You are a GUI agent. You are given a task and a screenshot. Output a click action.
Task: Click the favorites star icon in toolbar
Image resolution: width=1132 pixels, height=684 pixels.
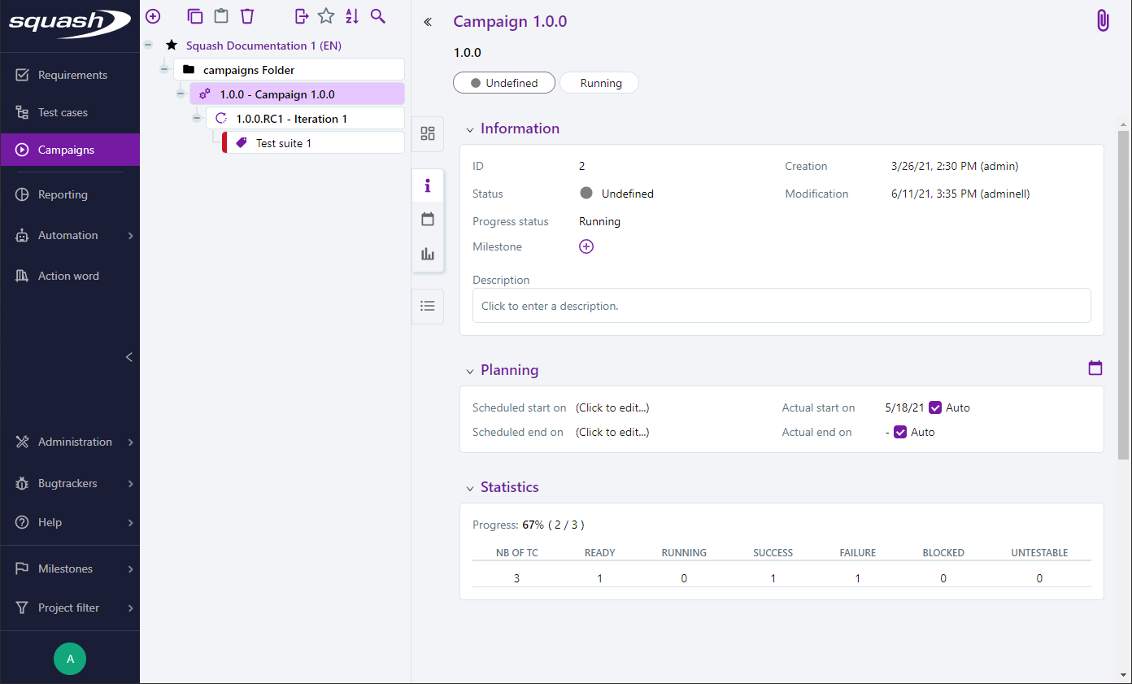point(326,16)
